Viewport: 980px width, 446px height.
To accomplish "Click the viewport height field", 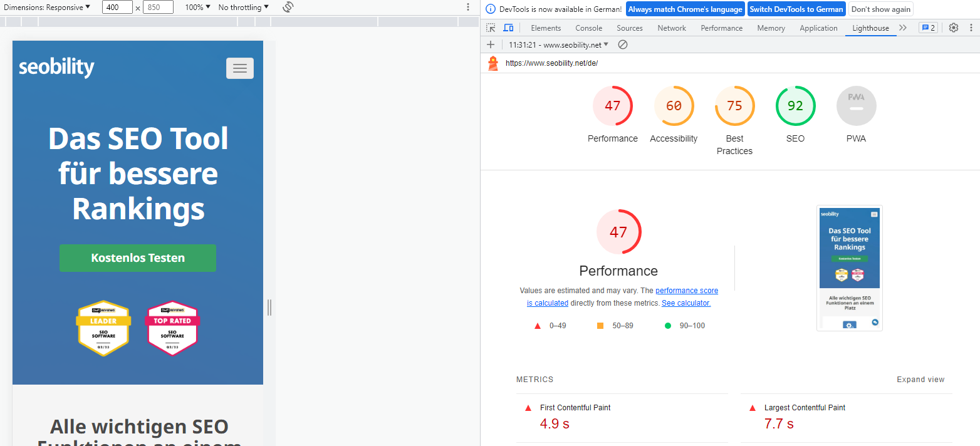I will (159, 8).
